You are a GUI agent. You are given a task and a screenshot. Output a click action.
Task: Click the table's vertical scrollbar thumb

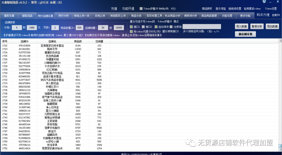click(x=280, y=146)
